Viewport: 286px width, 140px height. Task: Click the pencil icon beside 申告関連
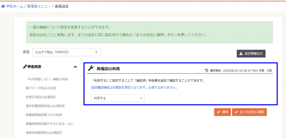pyautogui.click(x=25, y=67)
